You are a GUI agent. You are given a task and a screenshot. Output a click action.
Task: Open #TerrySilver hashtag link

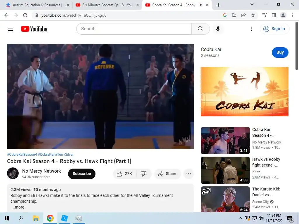64,155
